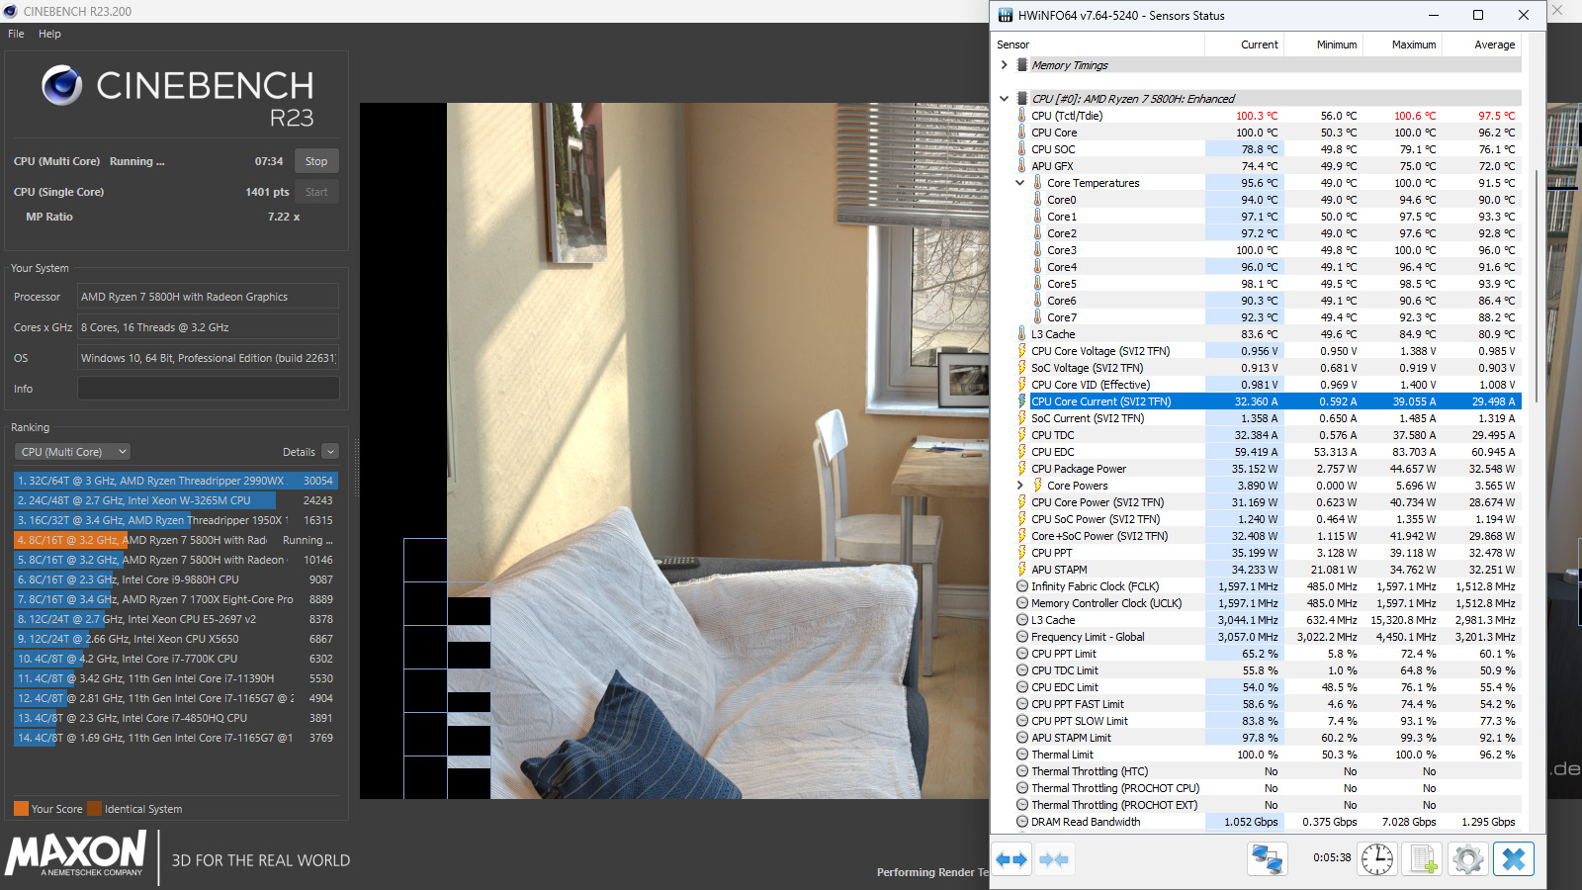
Task: Click the expand columns arrows button in HWiNFO
Action: pyautogui.click(x=1011, y=859)
